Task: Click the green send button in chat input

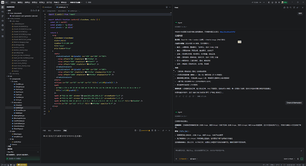Action: [302, 159]
